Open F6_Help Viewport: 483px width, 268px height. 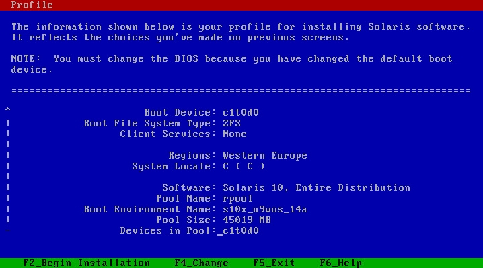tap(340, 263)
